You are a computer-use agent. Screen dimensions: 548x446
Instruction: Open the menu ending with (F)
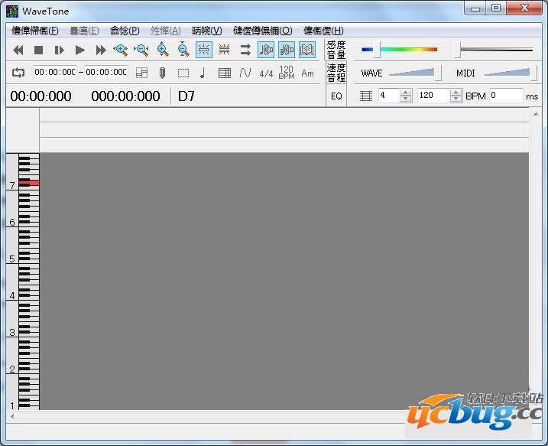(x=35, y=31)
